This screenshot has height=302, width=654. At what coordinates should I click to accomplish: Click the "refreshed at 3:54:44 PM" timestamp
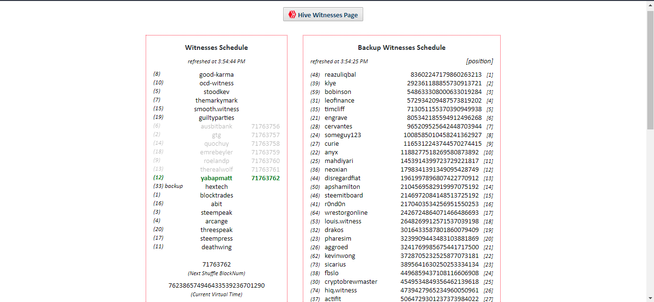point(217,61)
